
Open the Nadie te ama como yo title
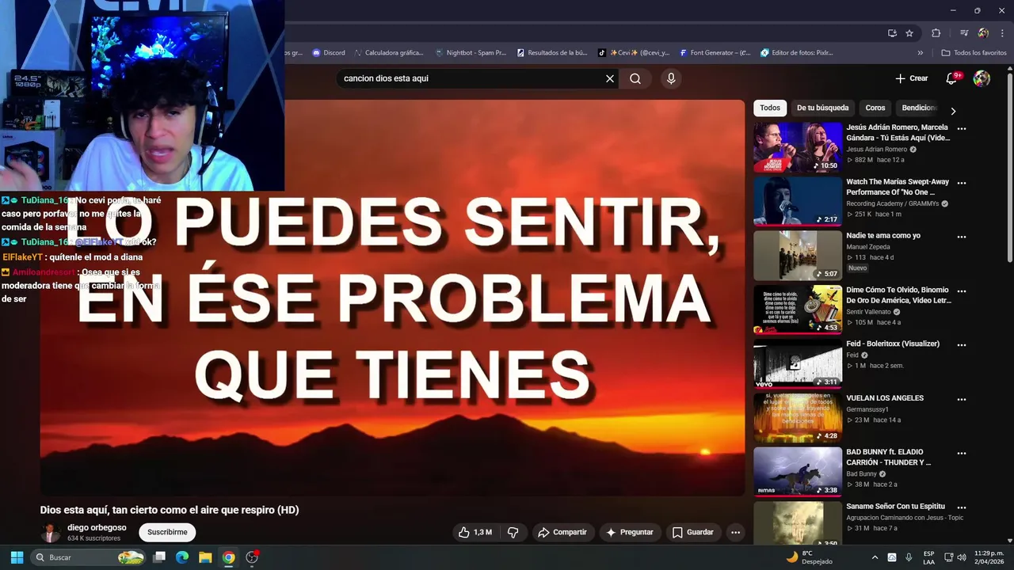tap(883, 236)
